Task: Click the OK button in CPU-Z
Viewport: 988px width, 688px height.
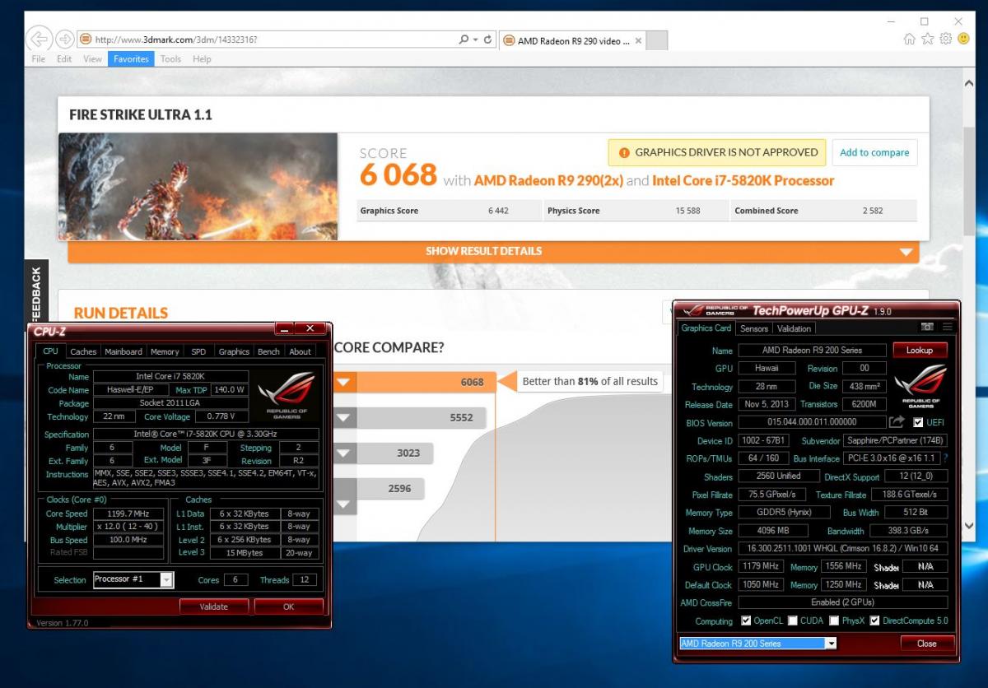Action: [x=288, y=607]
